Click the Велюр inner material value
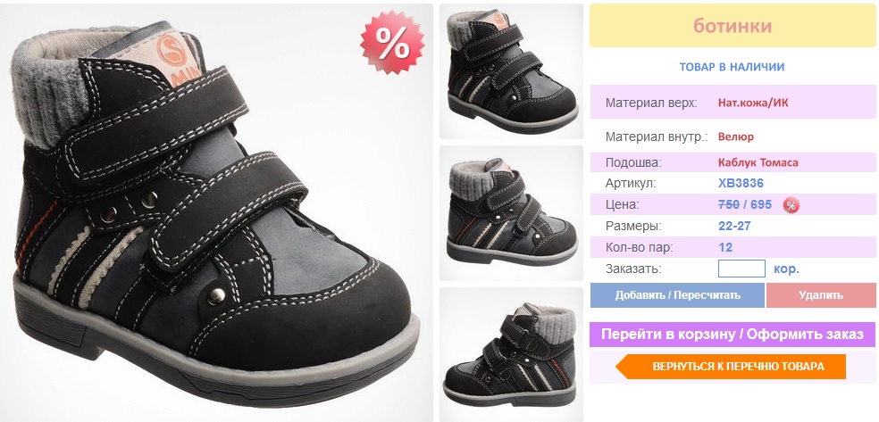The width and height of the screenshot is (879, 422). tap(735, 137)
